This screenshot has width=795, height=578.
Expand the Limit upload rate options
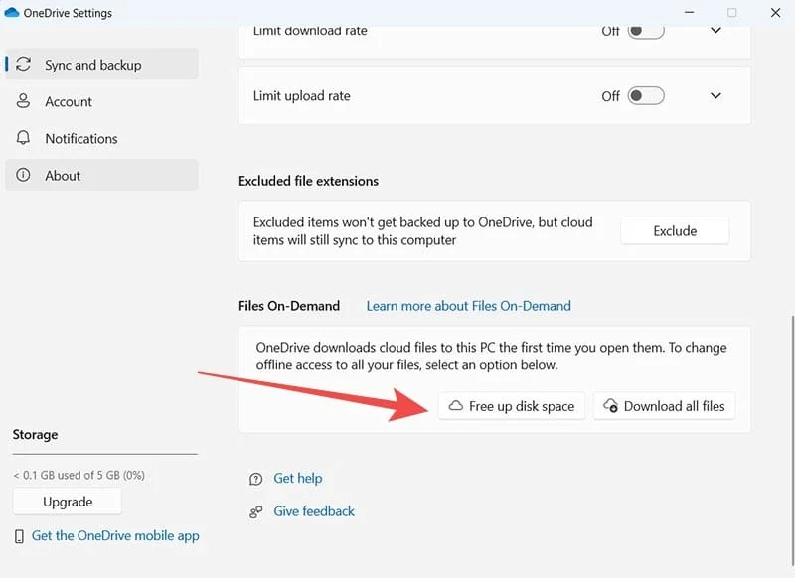click(x=715, y=95)
